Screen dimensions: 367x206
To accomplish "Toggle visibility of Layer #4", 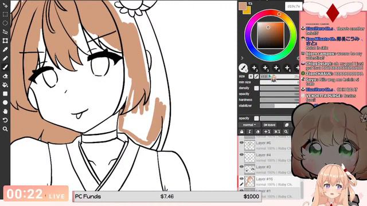I will (241, 154).
